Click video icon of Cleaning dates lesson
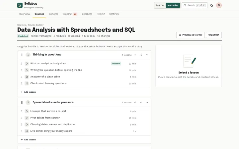Screen dimensions: 239x149 tap(27, 124)
